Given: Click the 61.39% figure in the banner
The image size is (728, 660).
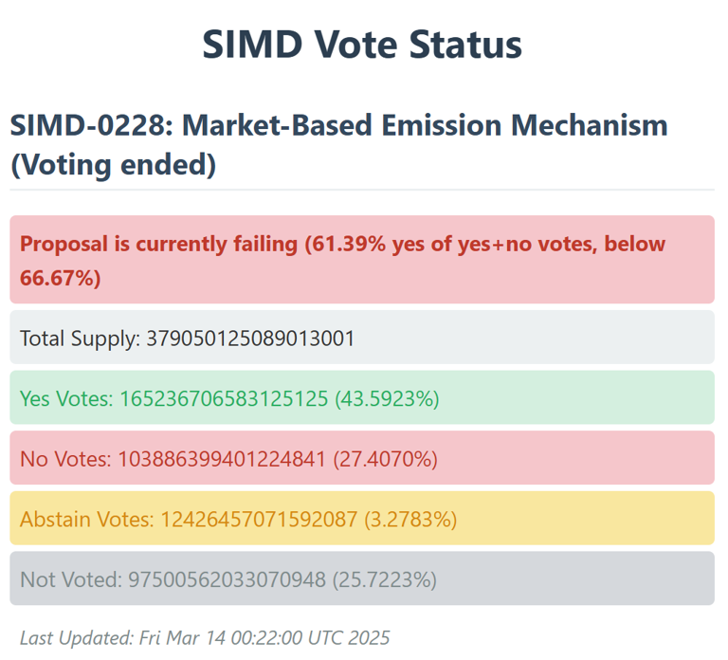Looking at the screenshot, I should tap(338, 244).
